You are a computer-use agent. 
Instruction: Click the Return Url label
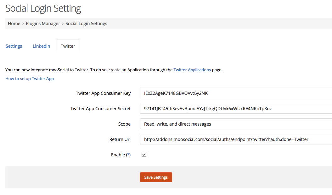tap(120, 139)
